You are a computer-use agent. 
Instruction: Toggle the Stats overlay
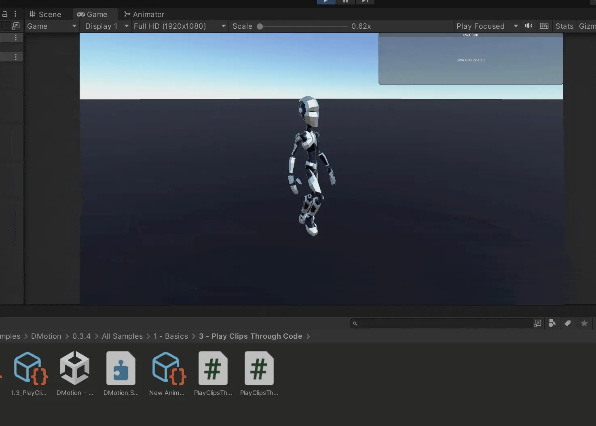(x=564, y=26)
